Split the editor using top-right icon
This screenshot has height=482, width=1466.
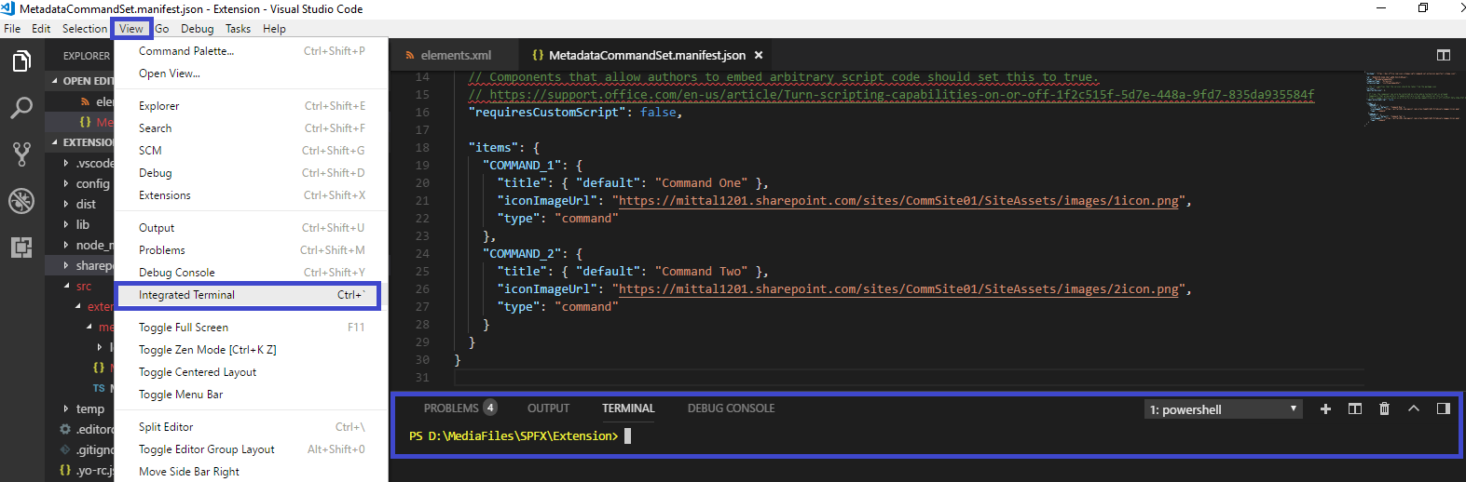coord(1444,56)
